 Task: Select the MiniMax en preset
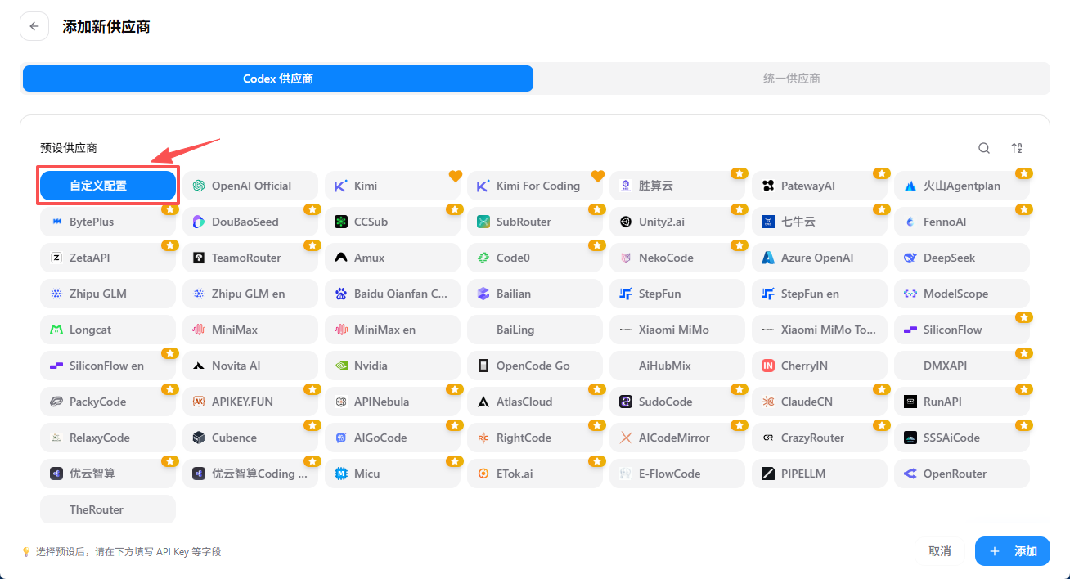pos(393,330)
